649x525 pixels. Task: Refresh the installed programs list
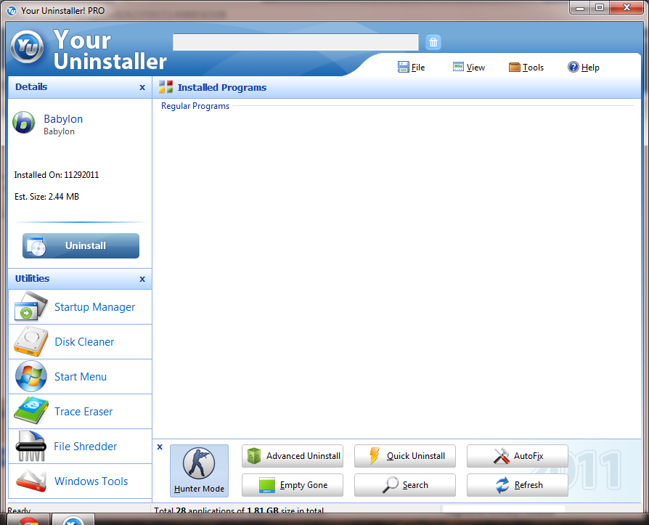(518, 485)
